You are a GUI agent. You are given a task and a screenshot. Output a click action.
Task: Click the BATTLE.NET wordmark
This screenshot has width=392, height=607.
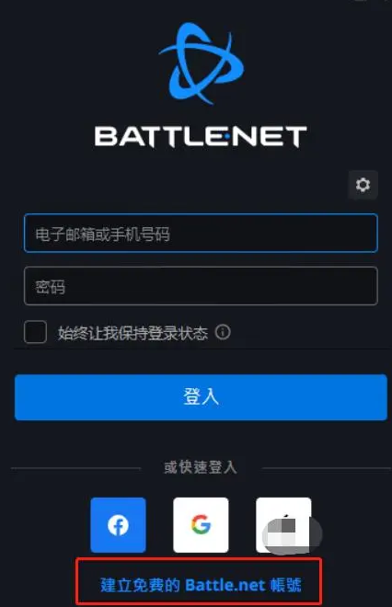201,136
